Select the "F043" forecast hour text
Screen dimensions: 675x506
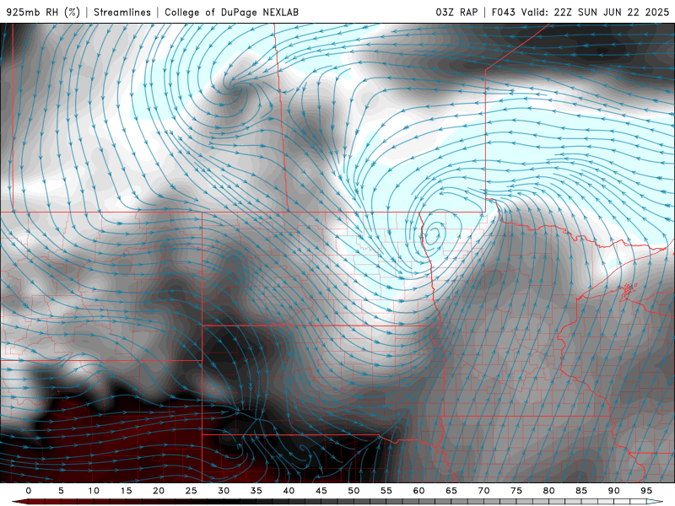[x=503, y=12]
